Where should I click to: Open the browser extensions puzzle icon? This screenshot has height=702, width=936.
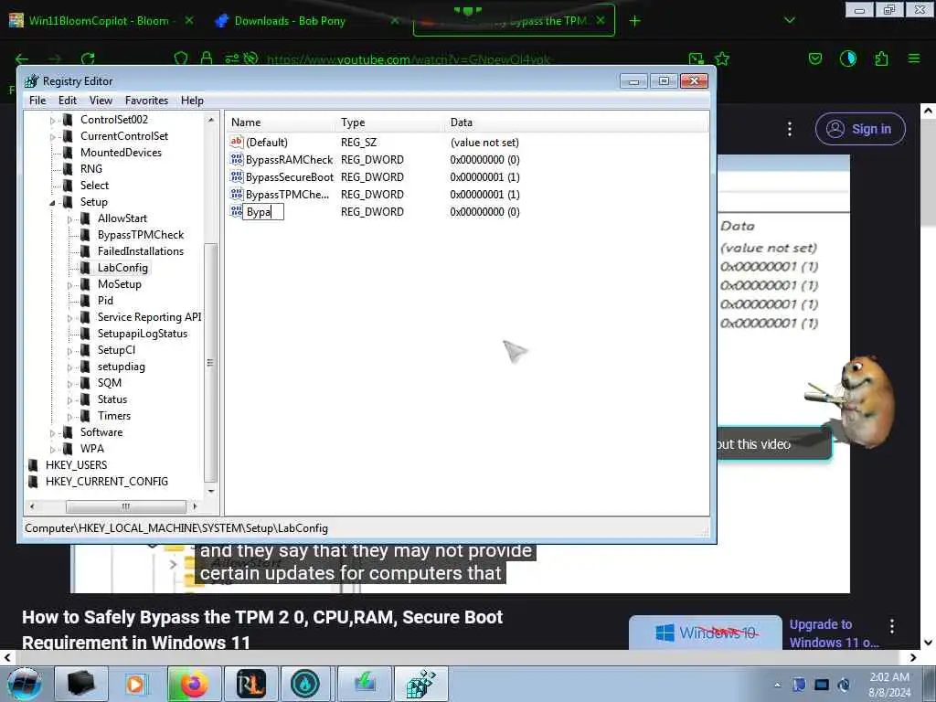pyautogui.click(x=881, y=58)
